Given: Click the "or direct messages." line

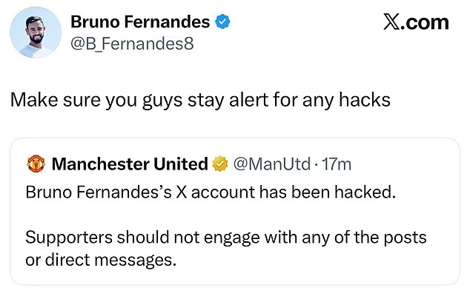Looking at the screenshot, I should coord(102,261).
